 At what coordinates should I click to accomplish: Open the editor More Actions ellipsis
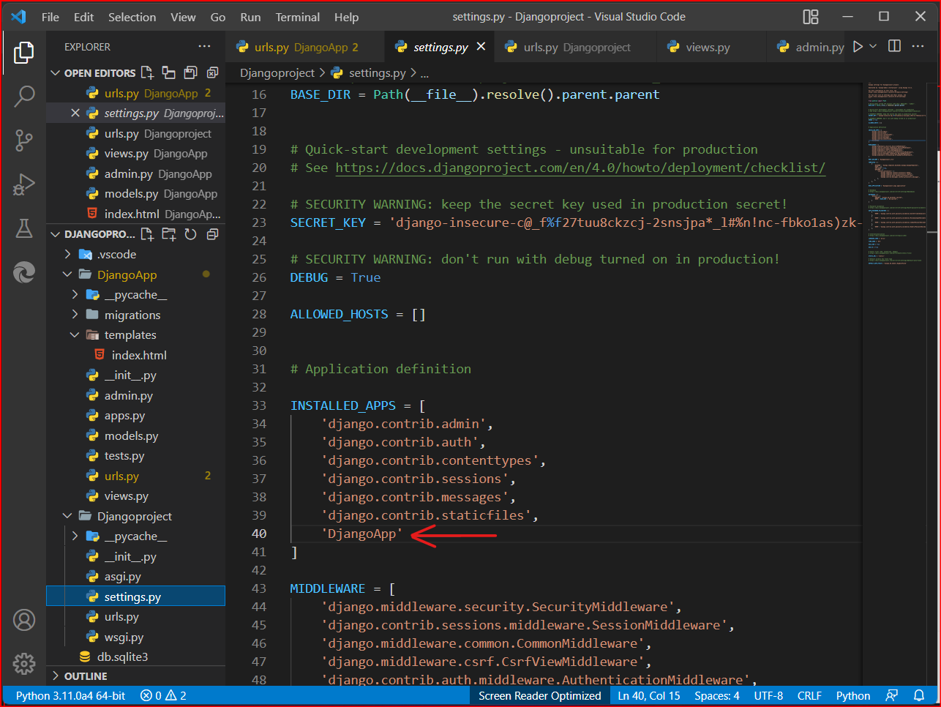918,46
